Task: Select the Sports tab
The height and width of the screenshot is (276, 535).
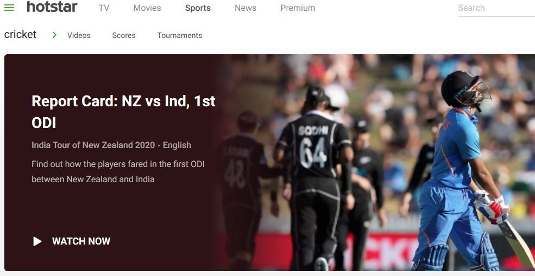Action: 198,8
